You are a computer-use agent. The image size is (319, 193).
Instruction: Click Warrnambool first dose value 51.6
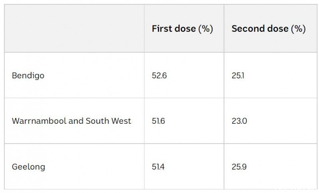pos(158,121)
